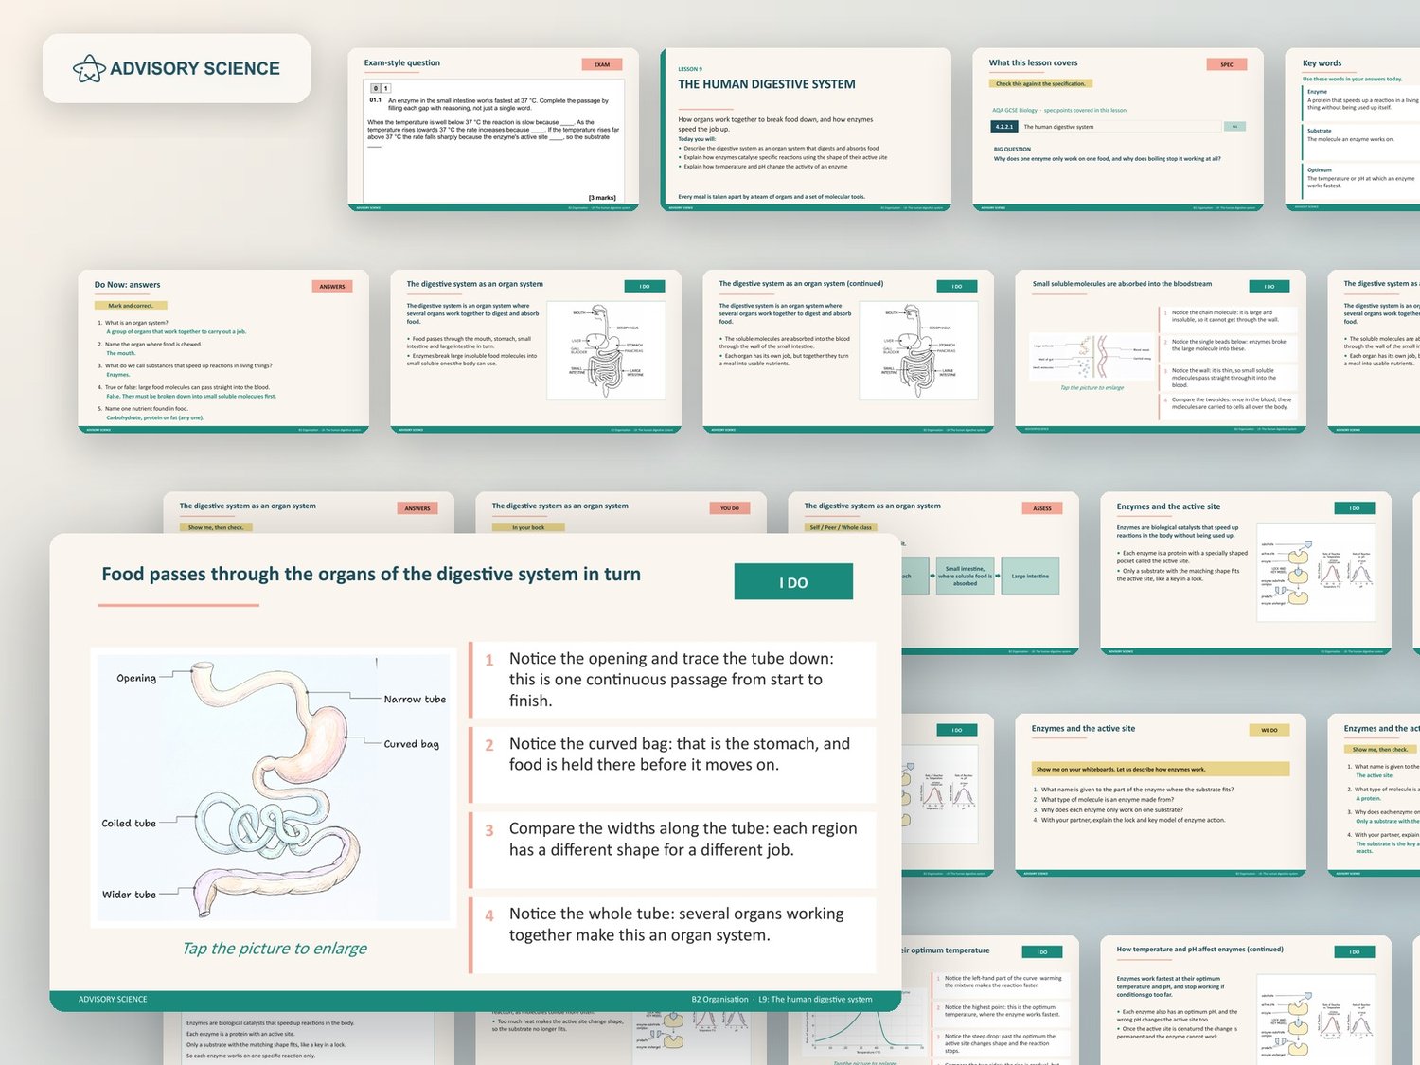Open the Do Now: answers slide
This screenshot has width=1420, height=1065.
coord(223,352)
